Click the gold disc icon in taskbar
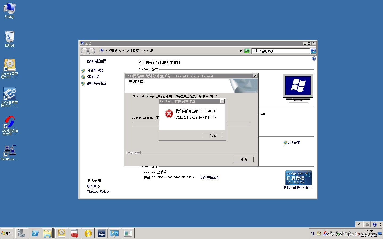The image size is (383, 239). click(88, 233)
